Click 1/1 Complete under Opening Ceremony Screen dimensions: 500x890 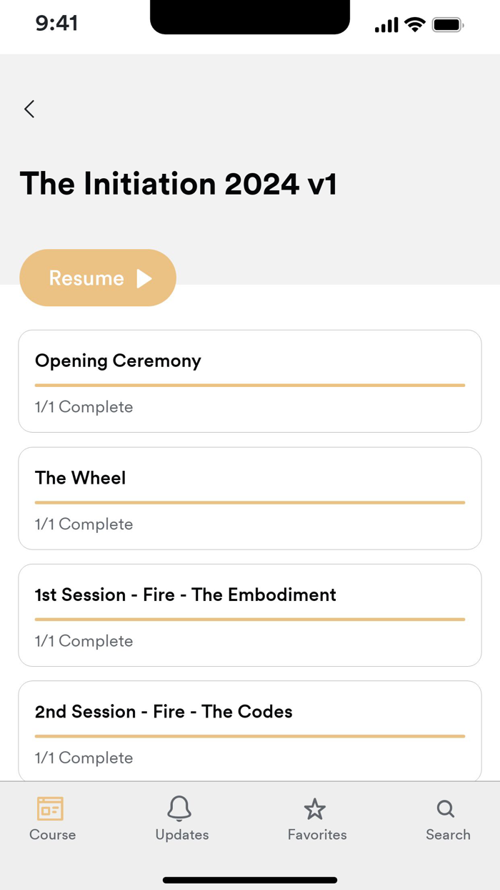click(x=84, y=407)
